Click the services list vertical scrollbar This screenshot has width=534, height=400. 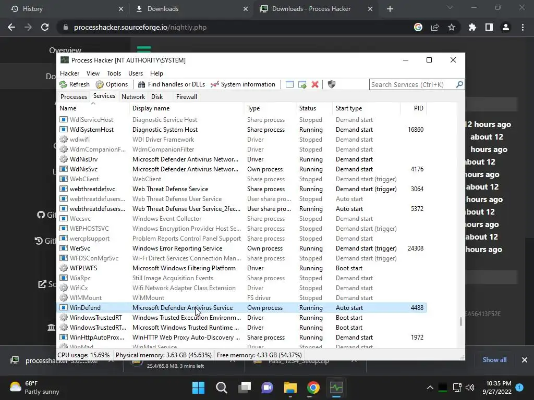click(461, 321)
